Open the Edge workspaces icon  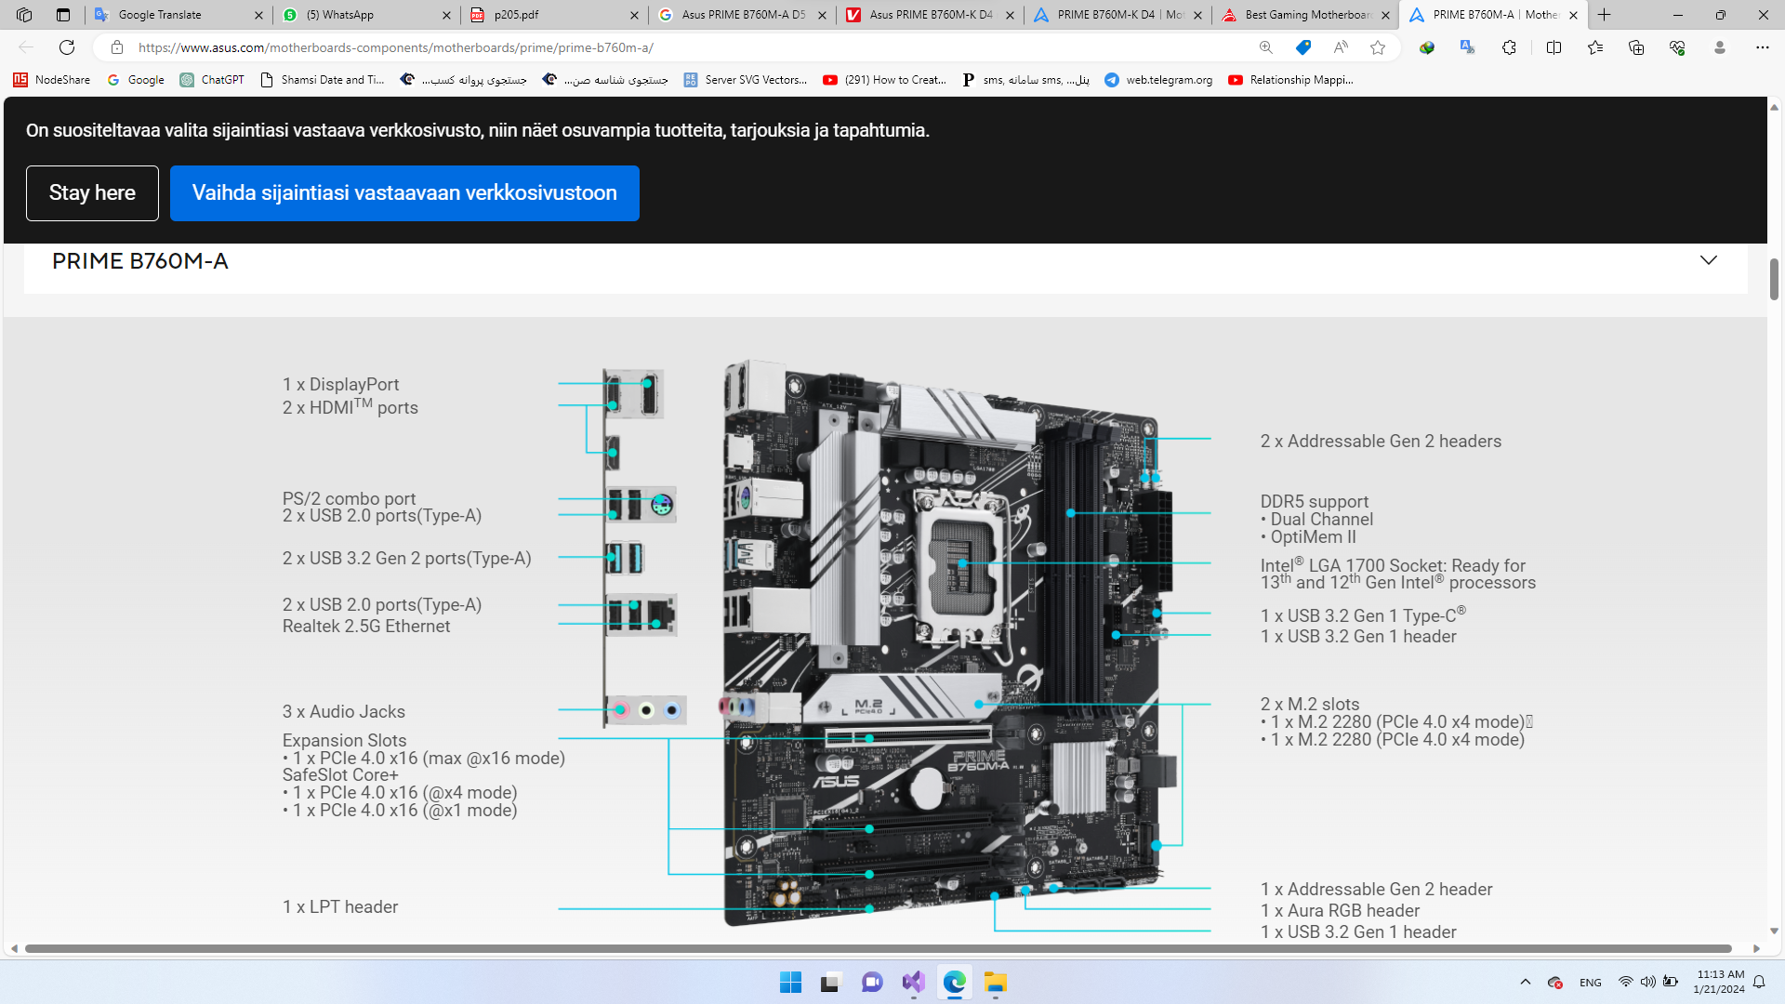(24, 15)
